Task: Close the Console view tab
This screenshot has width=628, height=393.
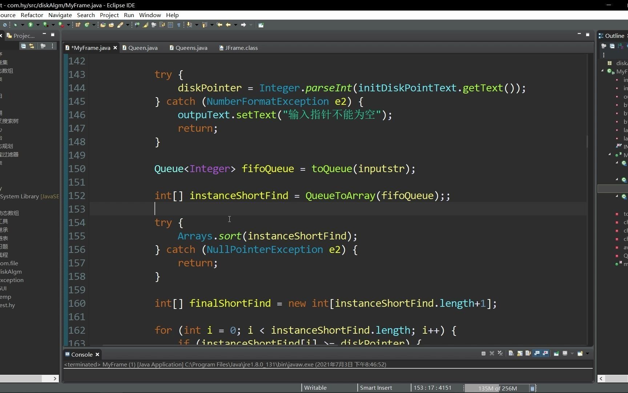Action: (97, 354)
